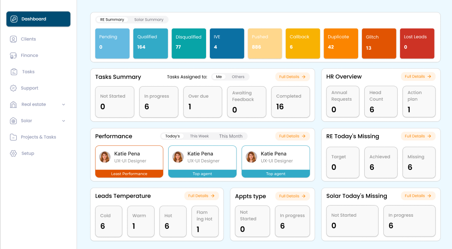Open Full Details for HR Overview

click(x=418, y=77)
